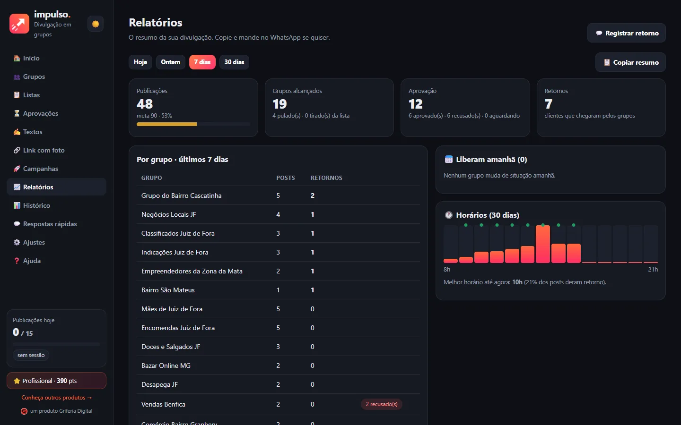The width and height of the screenshot is (681, 425).
Task: Click the Grupos people icon
Action: pos(17,76)
